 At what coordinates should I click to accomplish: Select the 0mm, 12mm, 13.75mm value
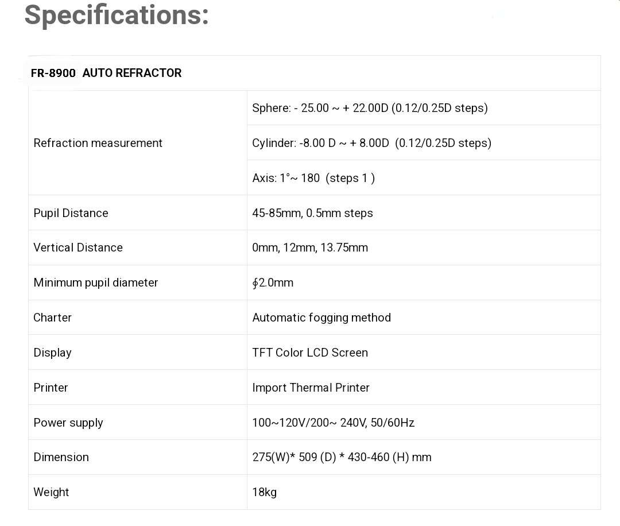310,247
